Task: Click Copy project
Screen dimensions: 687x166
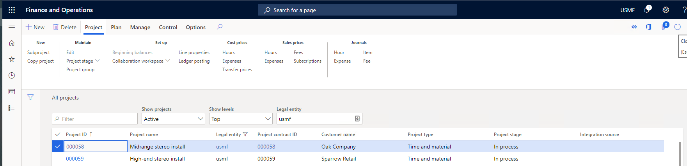Action: point(41,61)
